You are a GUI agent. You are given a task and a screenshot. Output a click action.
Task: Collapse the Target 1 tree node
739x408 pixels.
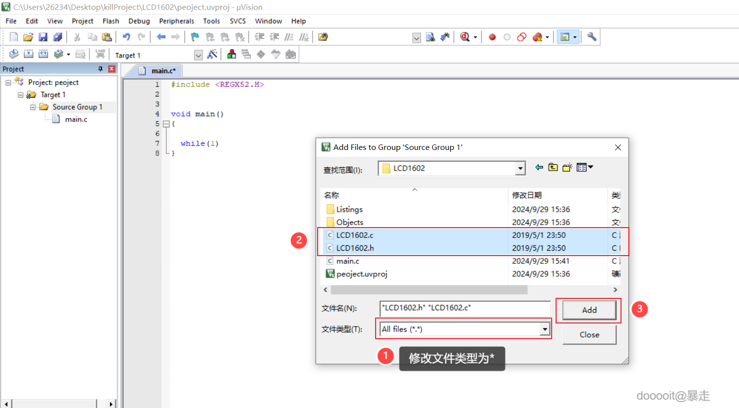(21, 95)
